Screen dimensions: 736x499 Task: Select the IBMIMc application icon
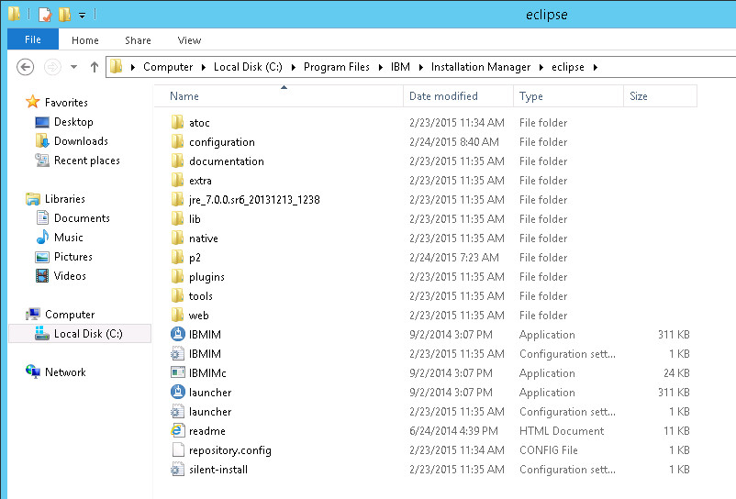point(177,372)
